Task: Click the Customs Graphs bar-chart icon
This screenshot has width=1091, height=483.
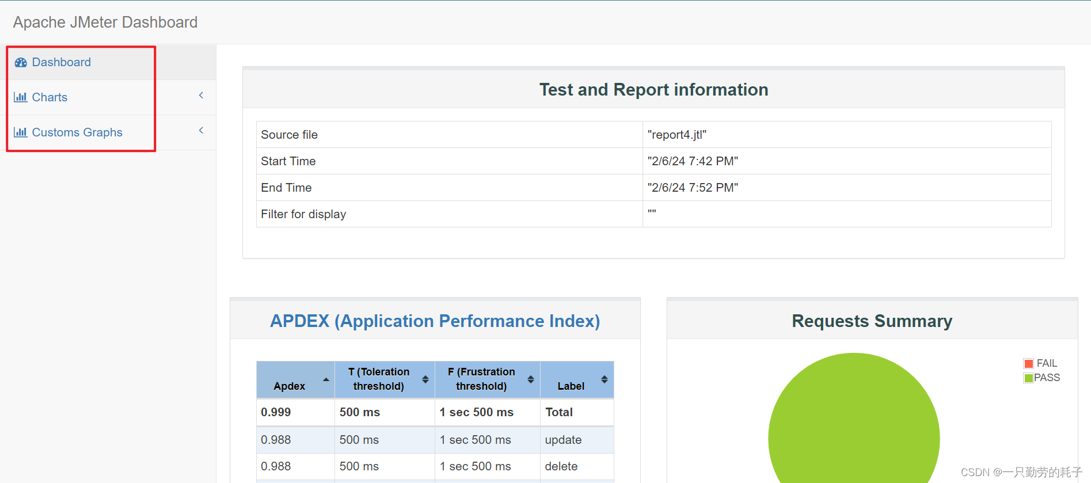Action: click(x=21, y=132)
